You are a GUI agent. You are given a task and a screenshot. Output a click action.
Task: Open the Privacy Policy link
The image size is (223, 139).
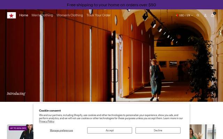[47, 121]
